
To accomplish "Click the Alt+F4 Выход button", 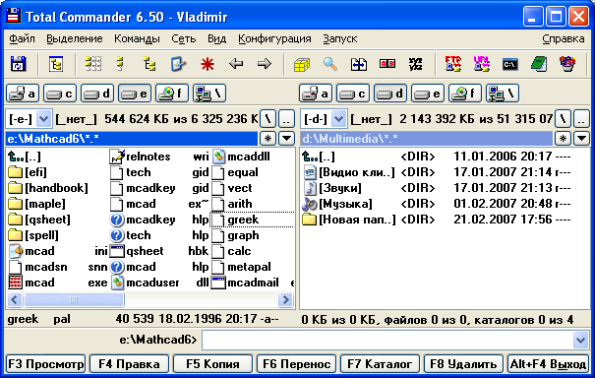I will coord(548,364).
